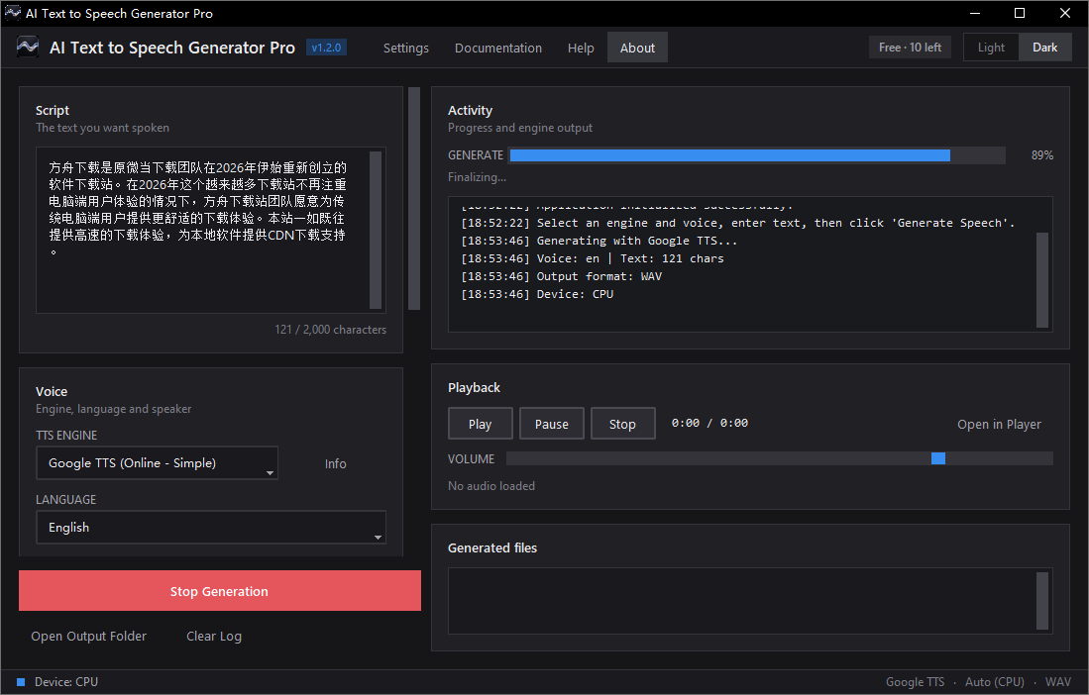1089x695 pixels.
Task: Clear the activity log
Action: click(214, 636)
